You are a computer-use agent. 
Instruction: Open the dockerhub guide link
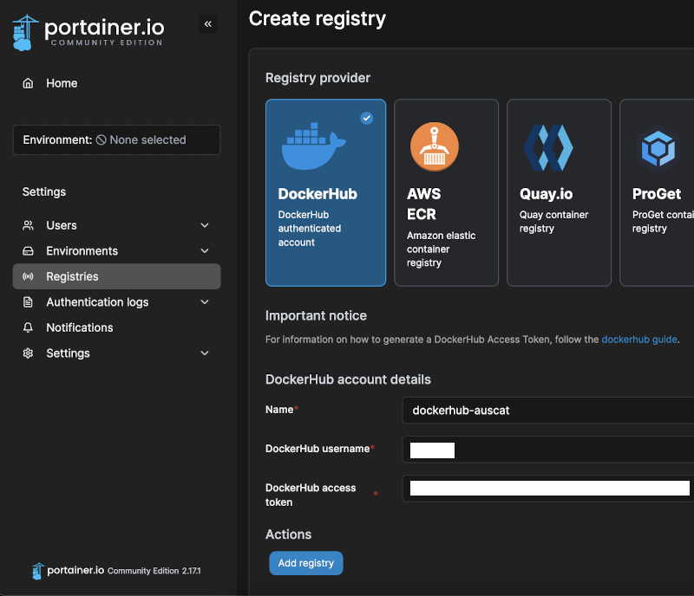639,340
